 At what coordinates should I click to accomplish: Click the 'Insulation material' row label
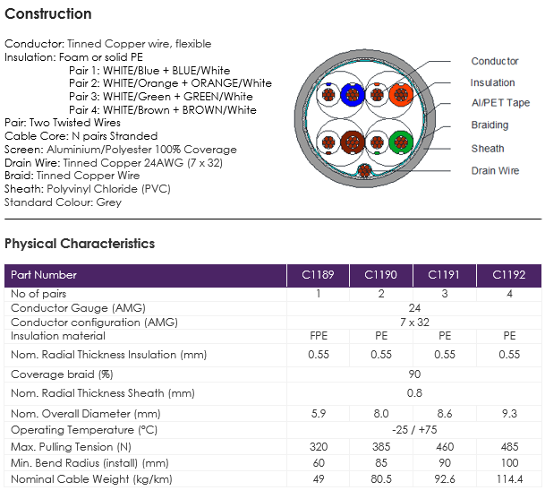58,336
